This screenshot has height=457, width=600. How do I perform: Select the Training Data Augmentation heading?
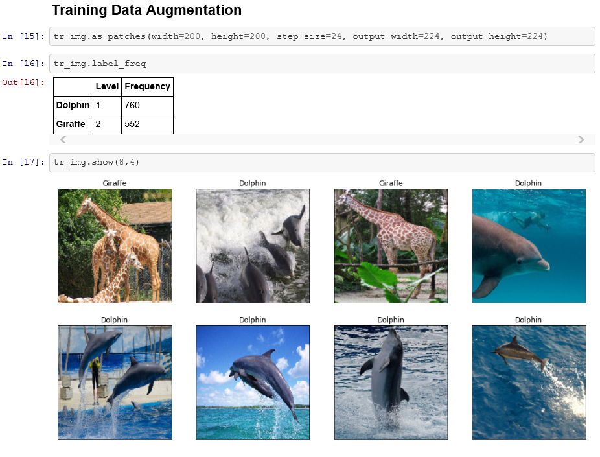click(146, 10)
